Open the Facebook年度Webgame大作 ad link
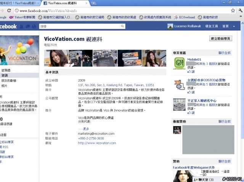Screen dimensions: 244x182 pyautogui.click(x=194, y=168)
